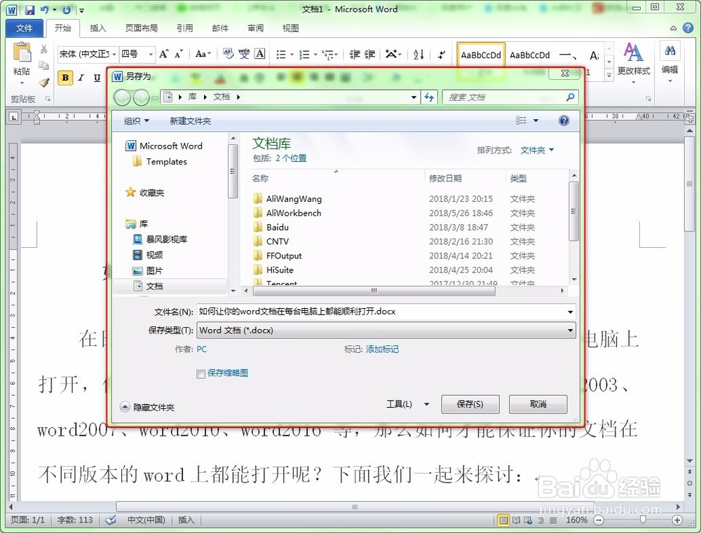
Task: Click the Shrink Font icon
Action: tap(178, 54)
